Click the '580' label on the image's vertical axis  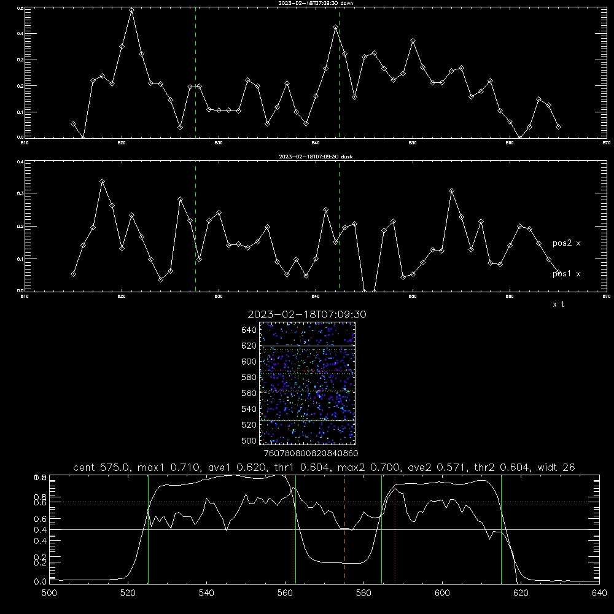[249, 378]
